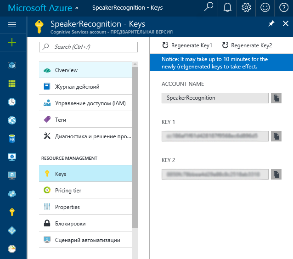Open All resources grid icon
Screen dimensions: 293x259
pos(12,84)
